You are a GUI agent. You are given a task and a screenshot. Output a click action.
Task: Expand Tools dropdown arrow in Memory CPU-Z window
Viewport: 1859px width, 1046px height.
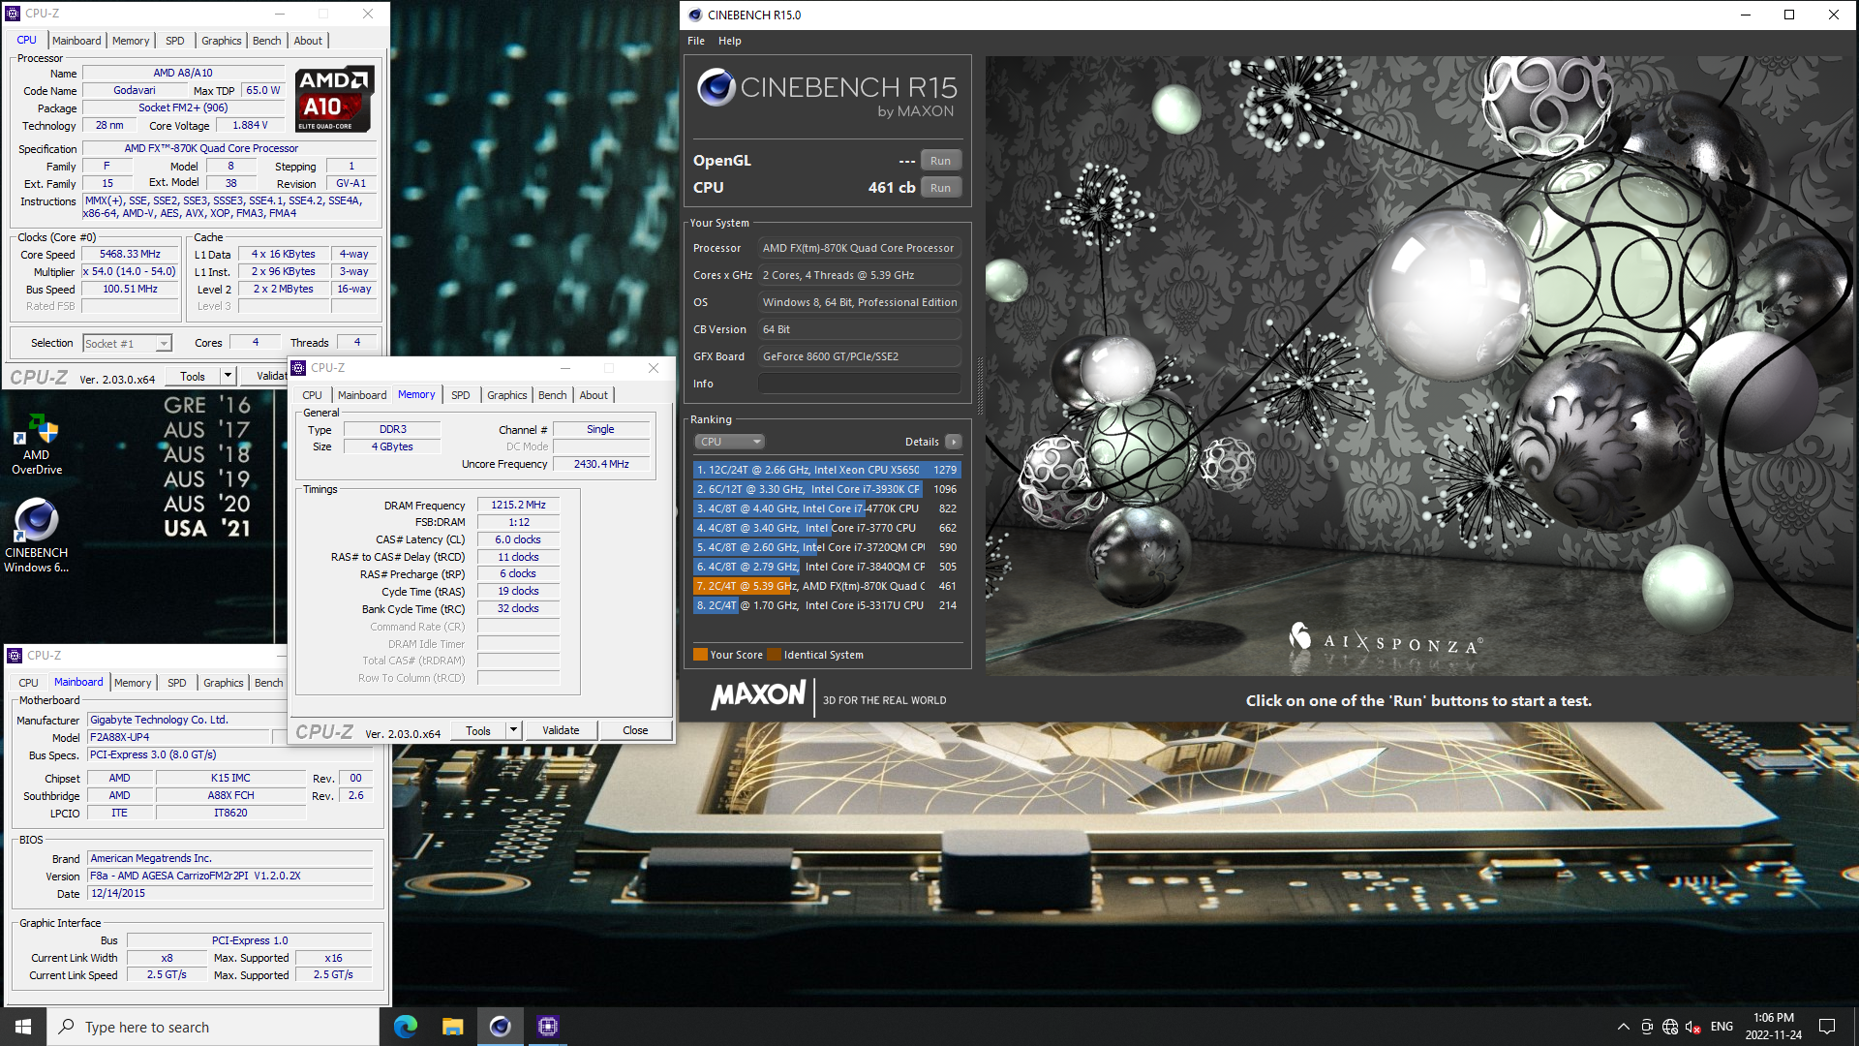pos(513,730)
